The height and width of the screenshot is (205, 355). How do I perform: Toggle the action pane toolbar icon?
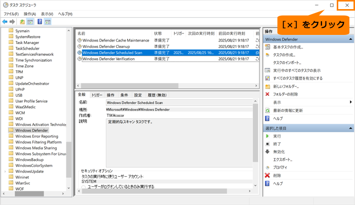click(48, 22)
